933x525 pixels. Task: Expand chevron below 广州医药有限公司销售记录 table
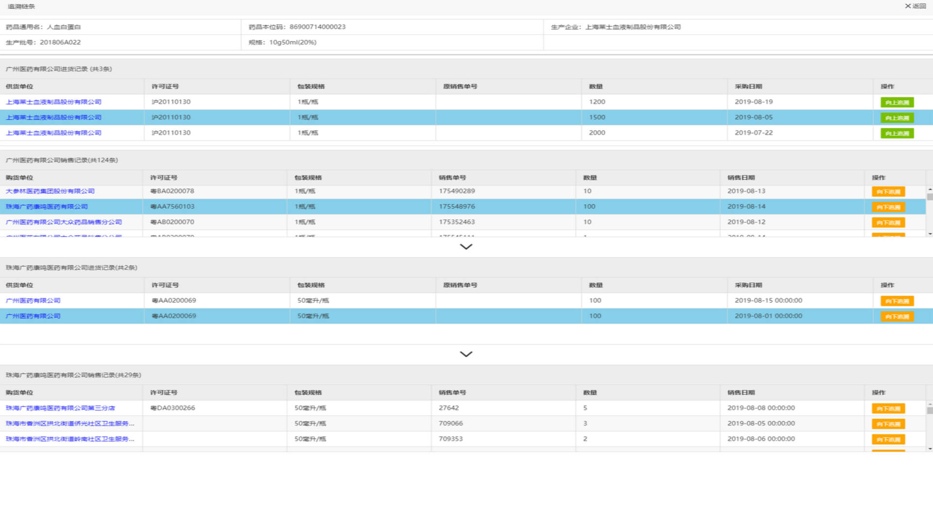466,246
